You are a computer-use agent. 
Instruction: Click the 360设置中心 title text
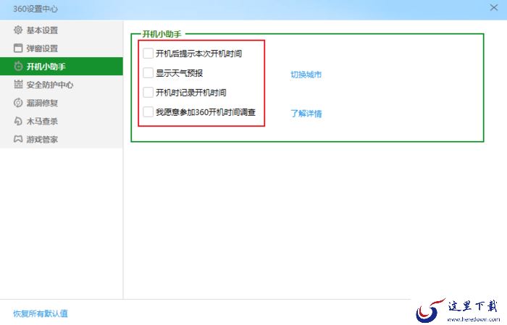[35, 9]
